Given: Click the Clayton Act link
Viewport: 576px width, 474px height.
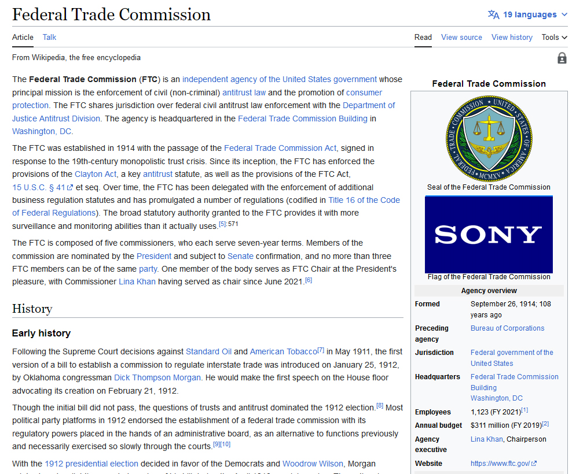Looking at the screenshot, I should pos(95,174).
